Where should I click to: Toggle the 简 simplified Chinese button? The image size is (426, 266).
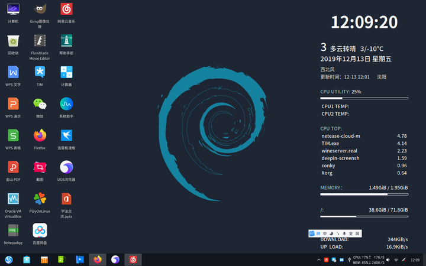coord(357,233)
